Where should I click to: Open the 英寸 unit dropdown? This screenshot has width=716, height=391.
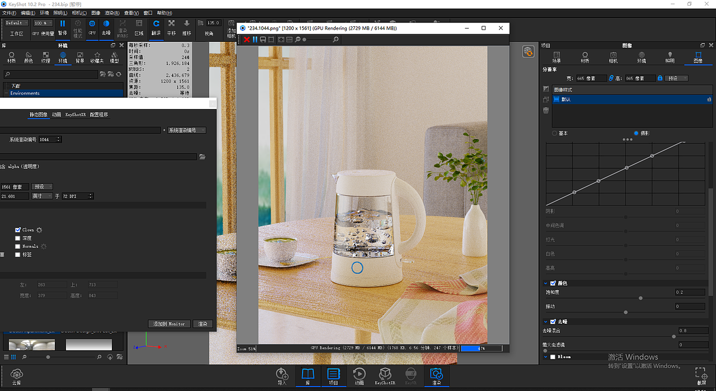(42, 196)
